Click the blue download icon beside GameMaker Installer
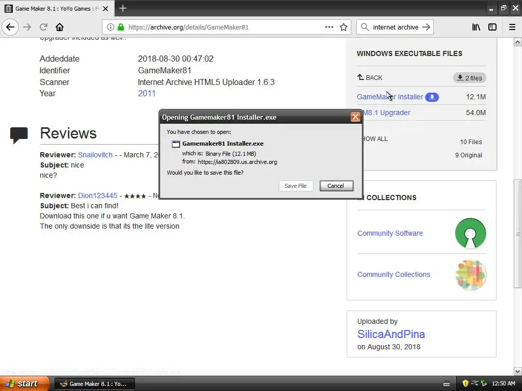The height and width of the screenshot is (391, 522). (432, 97)
